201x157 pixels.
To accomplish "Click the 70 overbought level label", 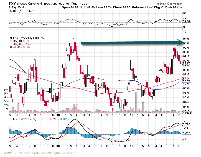I will [x=185, y=18].
